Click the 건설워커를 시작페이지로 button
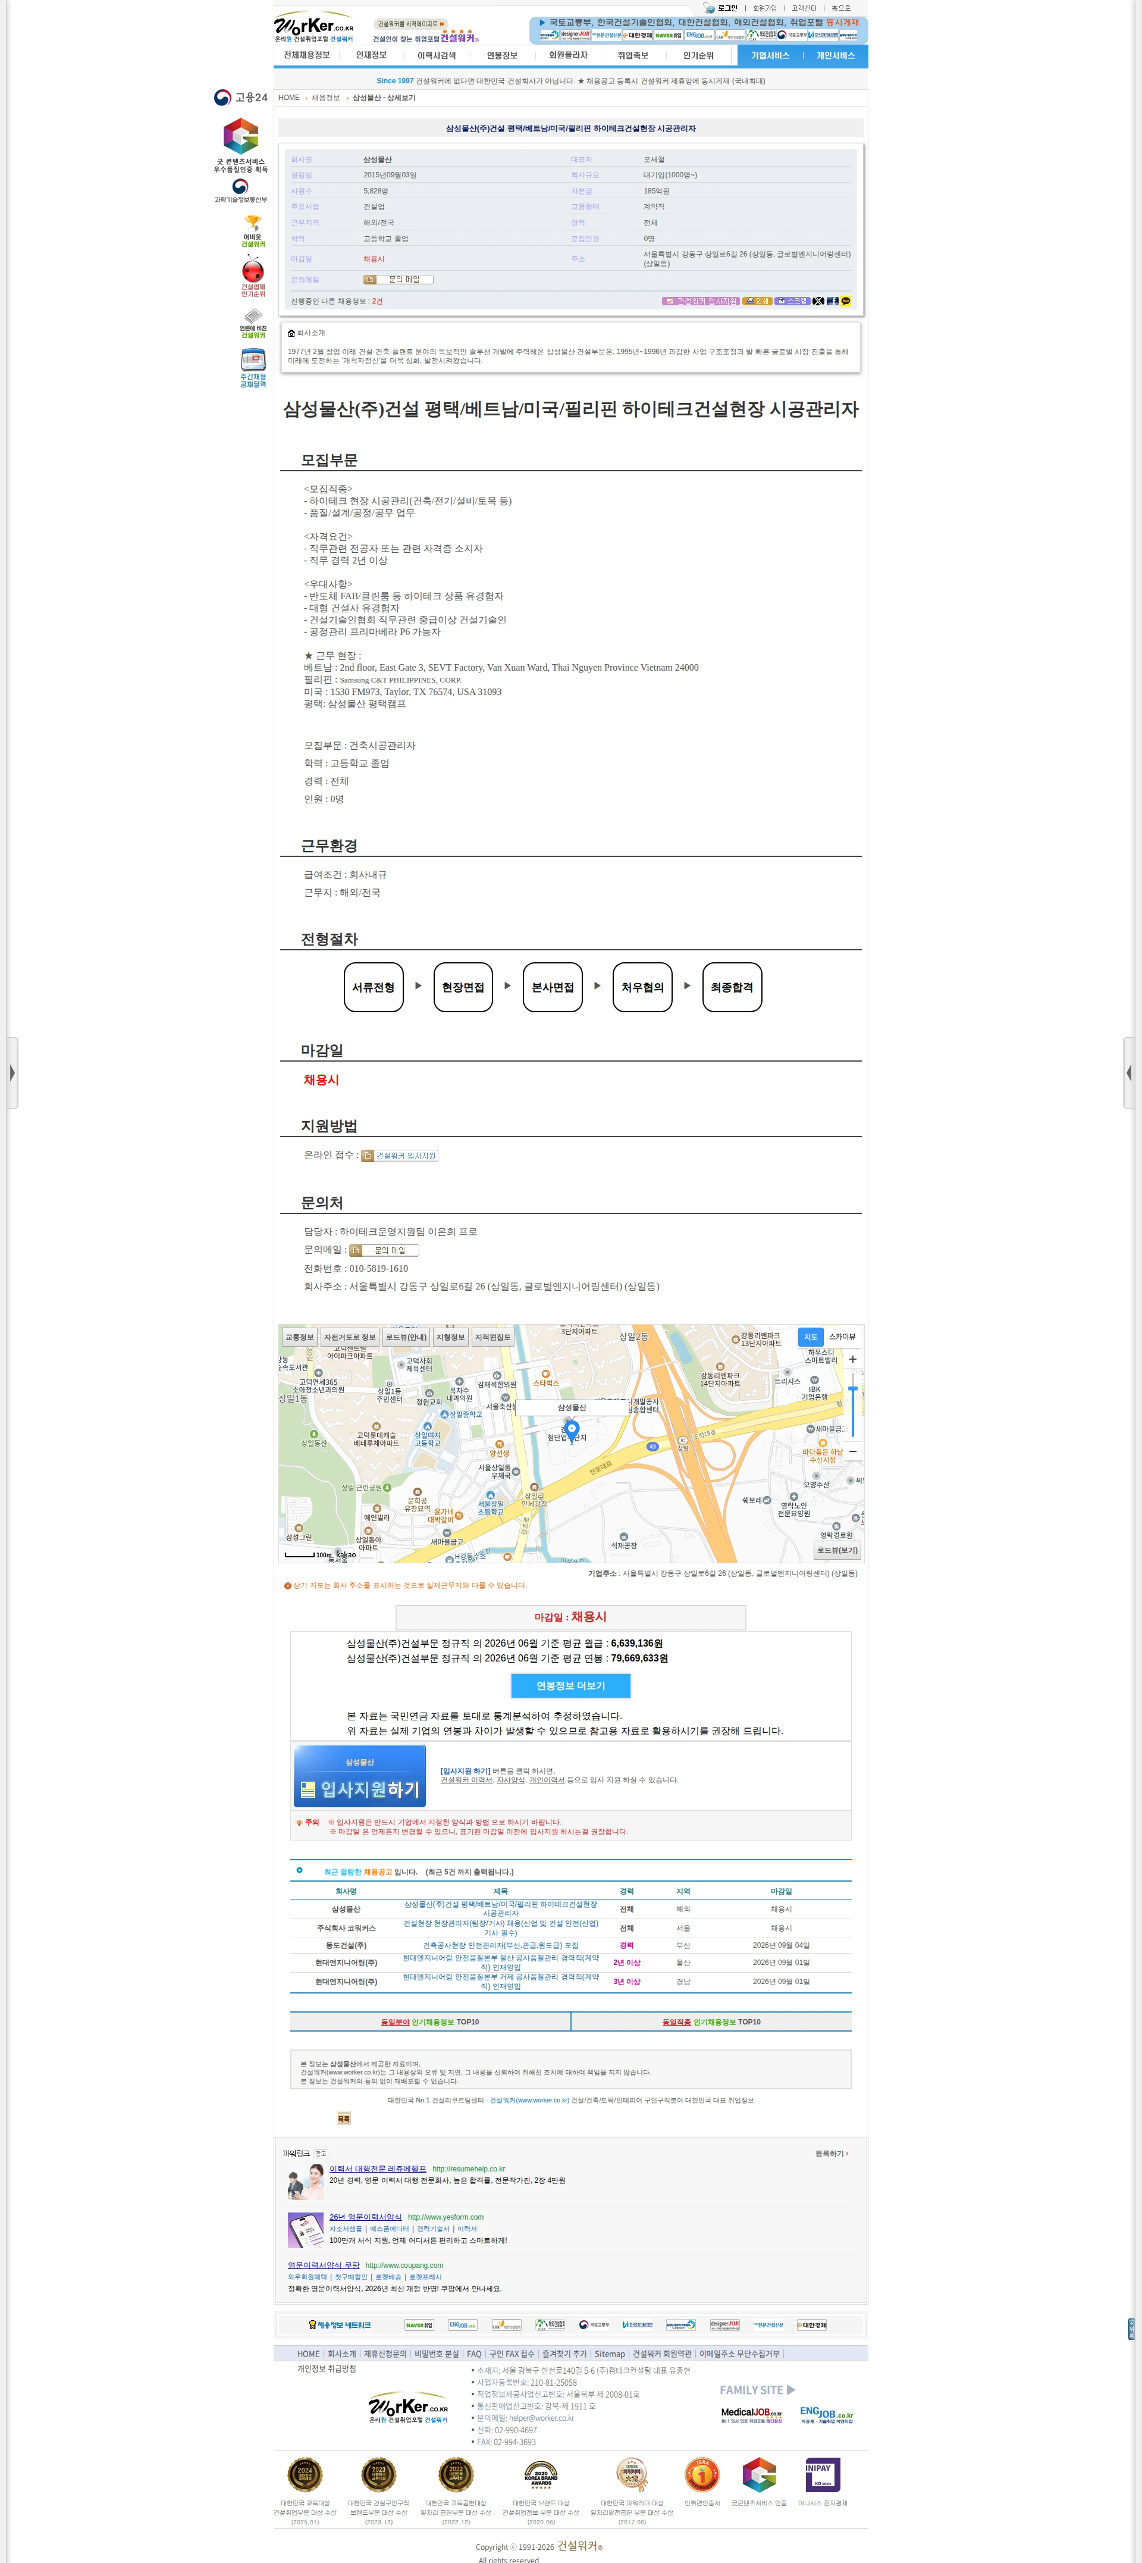The height and width of the screenshot is (2563, 1142). [411, 24]
